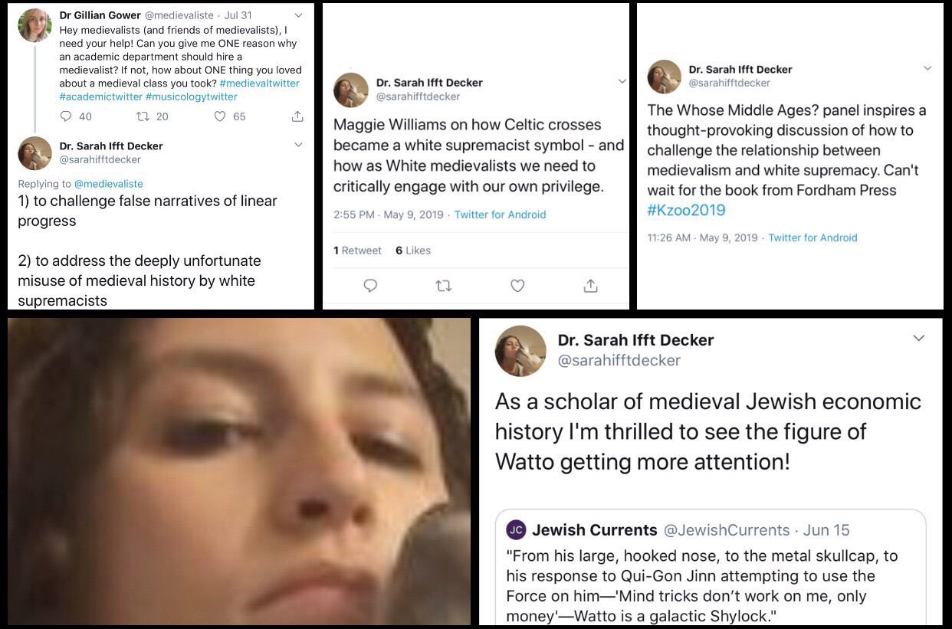Retweet the Celtic crosses tweet
This screenshot has height=629, width=952.
click(x=443, y=286)
